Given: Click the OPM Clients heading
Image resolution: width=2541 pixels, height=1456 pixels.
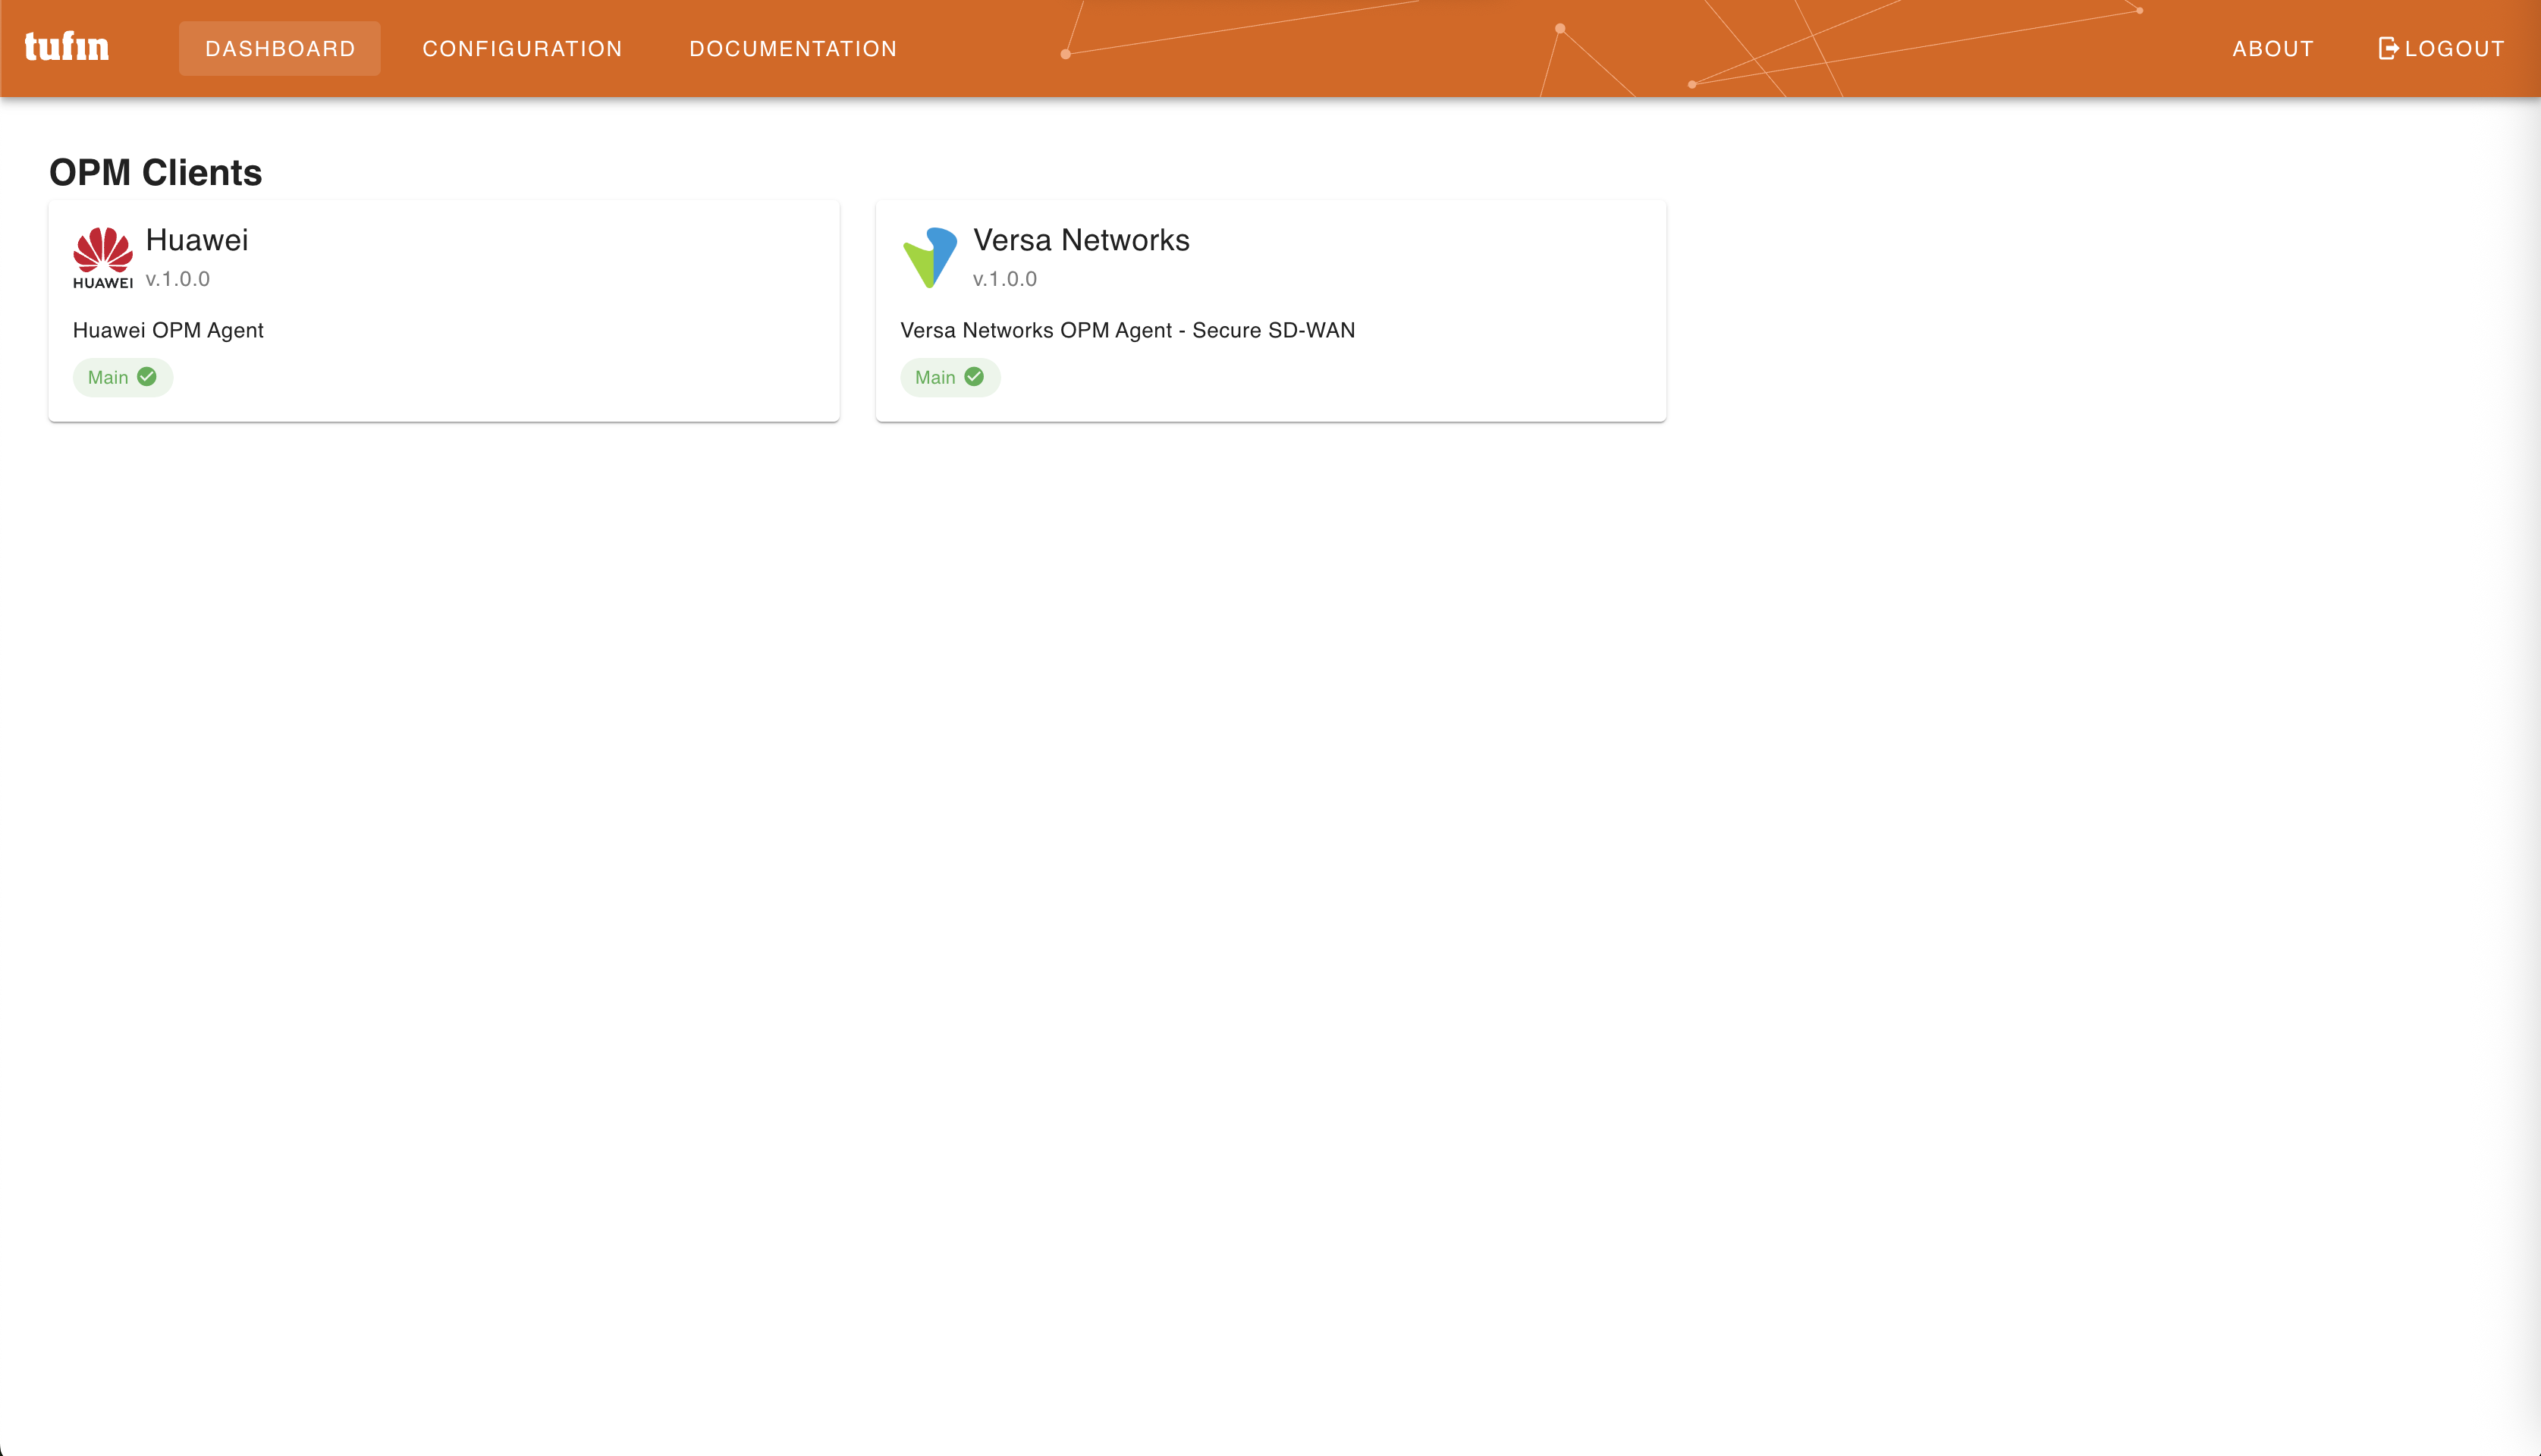Looking at the screenshot, I should point(156,172).
